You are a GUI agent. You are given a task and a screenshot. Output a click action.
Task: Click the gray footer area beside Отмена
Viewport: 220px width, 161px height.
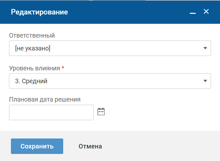[160, 147]
